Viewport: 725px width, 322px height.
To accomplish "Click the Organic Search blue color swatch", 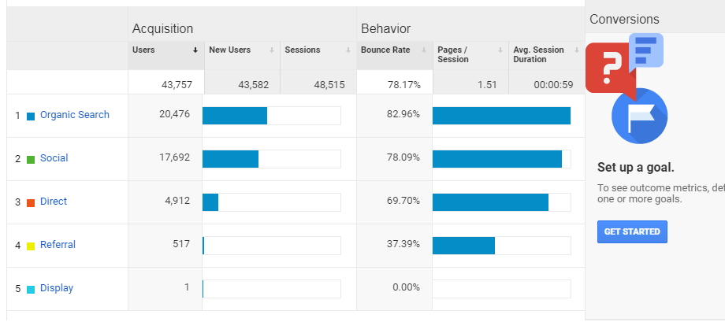I will pyautogui.click(x=31, y=116).
